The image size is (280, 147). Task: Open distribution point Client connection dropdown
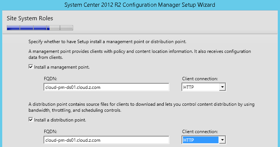[x=222, y=140]
